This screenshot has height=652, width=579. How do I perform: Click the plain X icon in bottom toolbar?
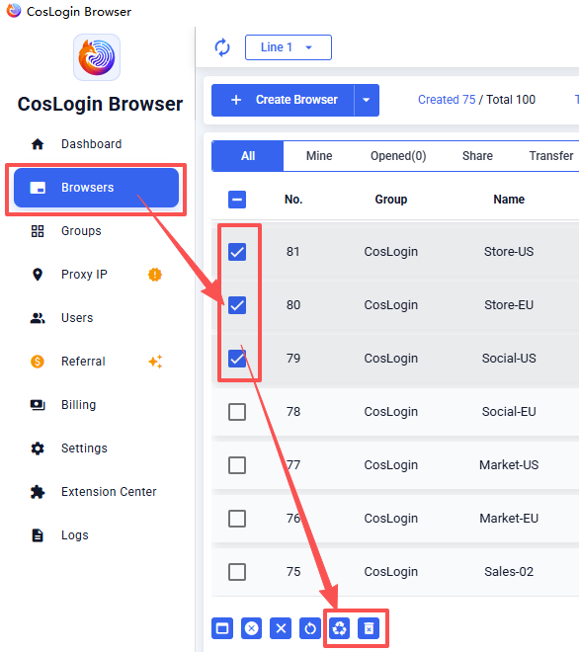(281, 628)
